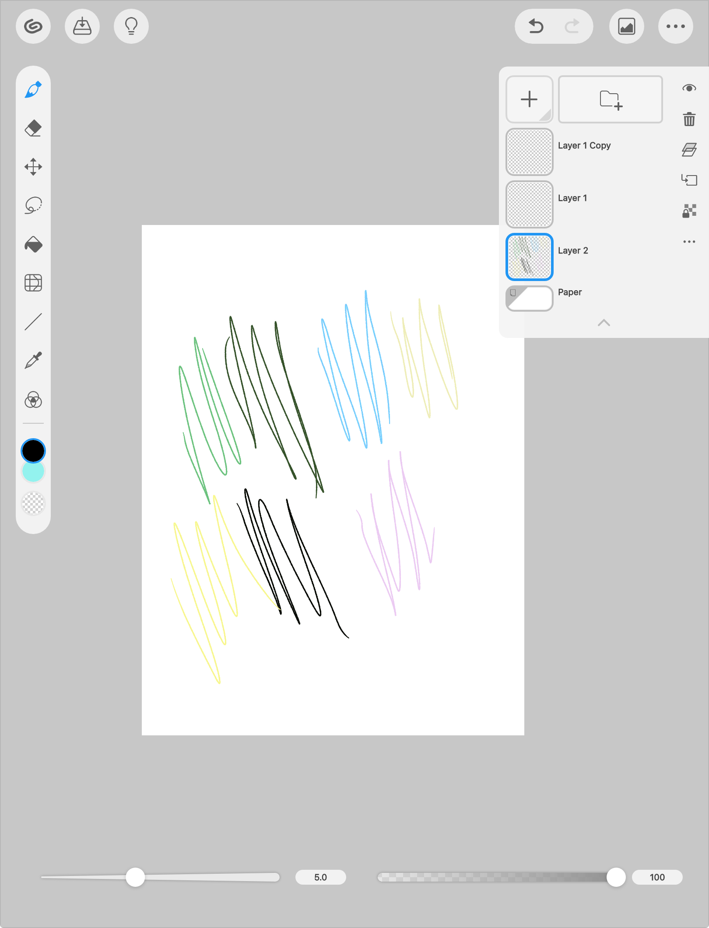Click the stacked layers duplicate icon
Screen dimensions: 709x928
(x=689, y=150)
